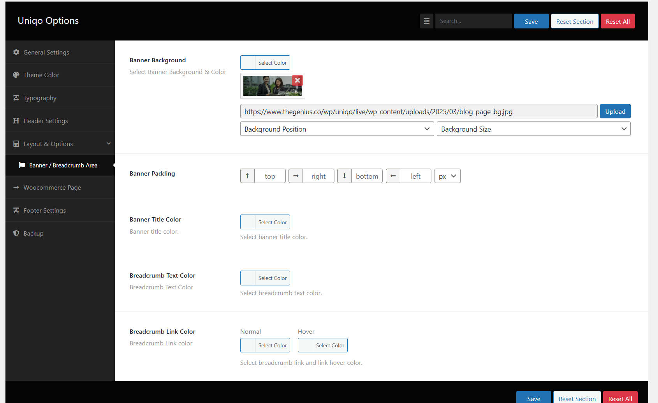Remove the banner background image with red X
The height and width of the screenshot is (403, 658).
point(297,80)
